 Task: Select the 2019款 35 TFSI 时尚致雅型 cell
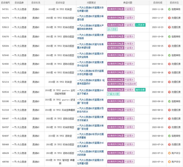click(x=60, y=127)
